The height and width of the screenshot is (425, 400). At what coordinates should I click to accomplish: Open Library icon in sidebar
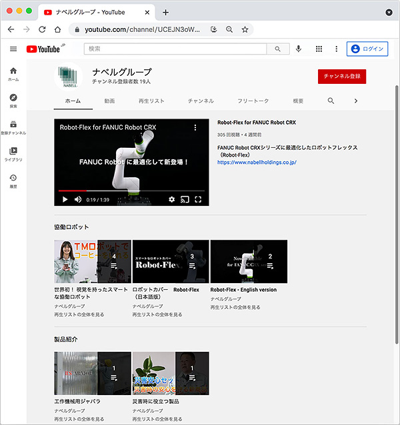(x=13, y=155)
